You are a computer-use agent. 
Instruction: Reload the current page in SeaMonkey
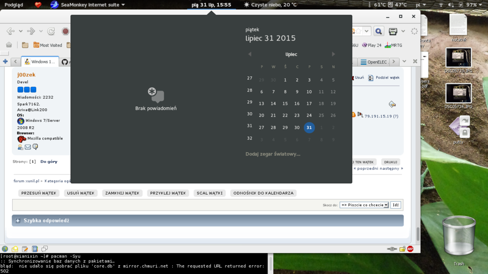pyautogui.click(x=51, y=31)
